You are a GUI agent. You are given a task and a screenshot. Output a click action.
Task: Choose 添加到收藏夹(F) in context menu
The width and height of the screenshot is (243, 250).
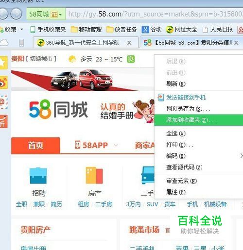pyautogui.click(x=199, y=120)
